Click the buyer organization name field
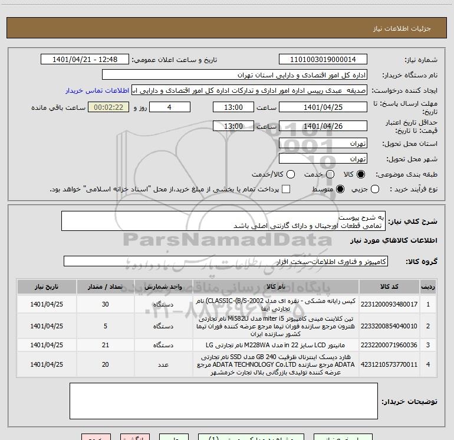 [x=235, y=74]
